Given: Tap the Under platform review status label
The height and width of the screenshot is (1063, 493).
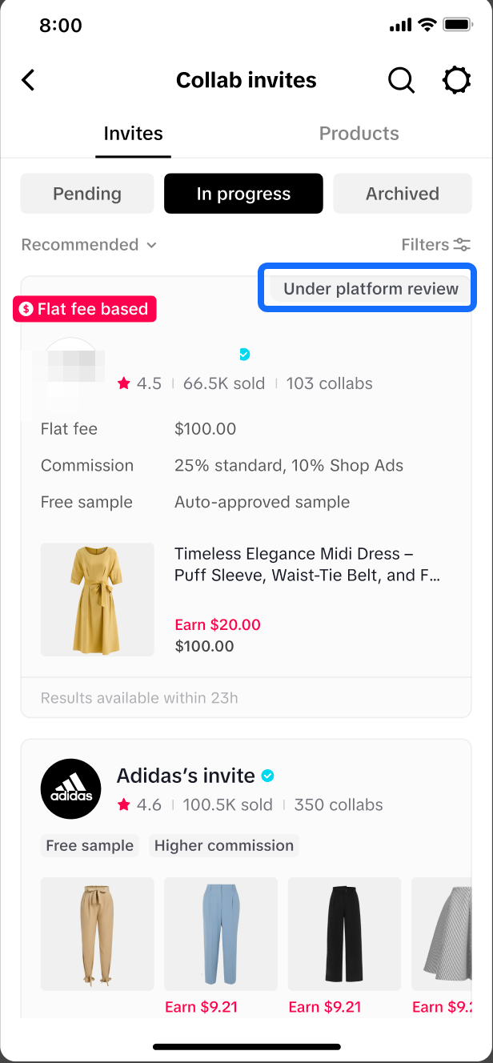Looking at the screenshot, I should (x=371, y=289).
